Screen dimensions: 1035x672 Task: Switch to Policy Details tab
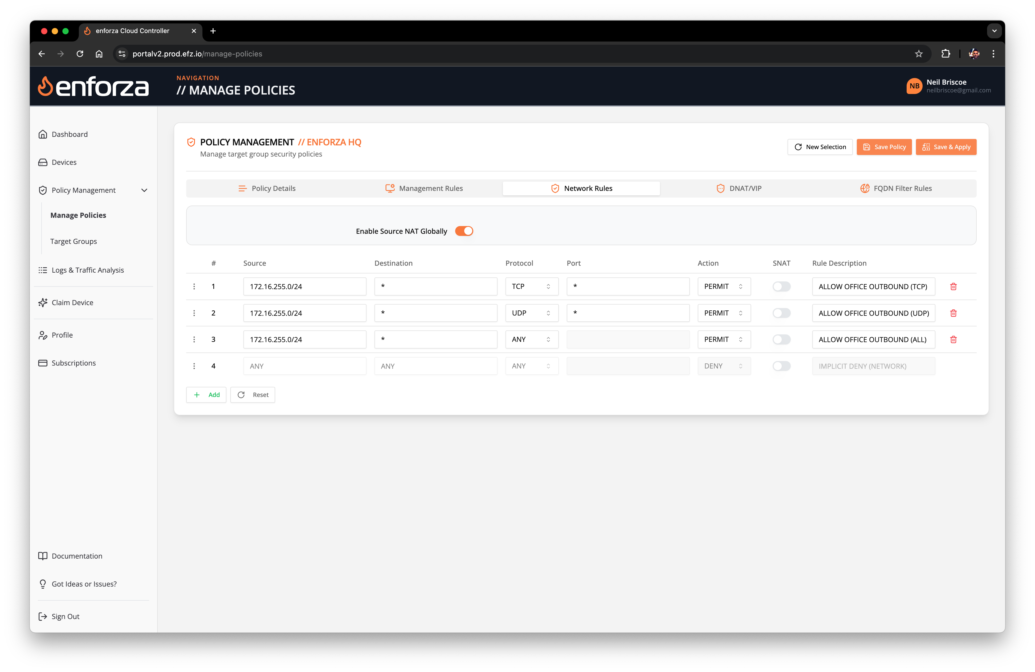click(267, 188)
